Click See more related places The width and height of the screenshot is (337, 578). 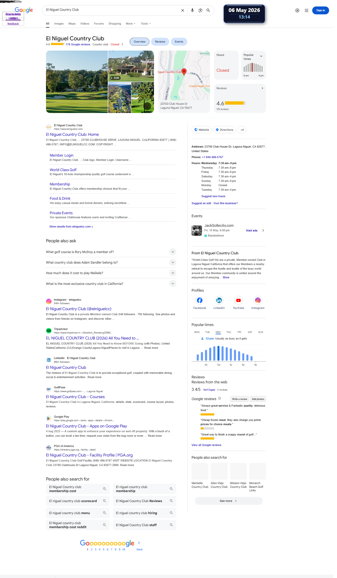point(228,501)
